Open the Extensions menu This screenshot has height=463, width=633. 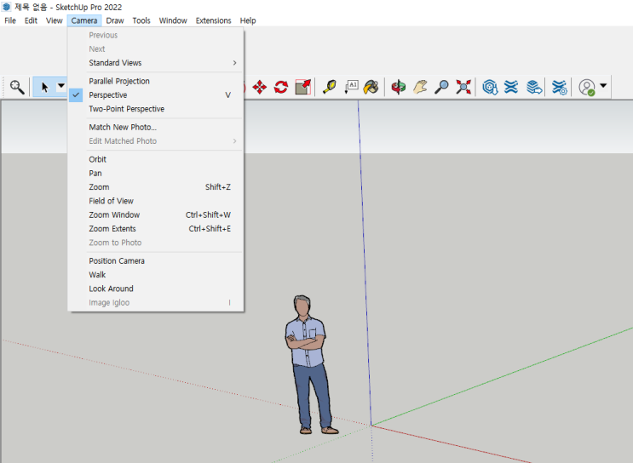point(214,20)
